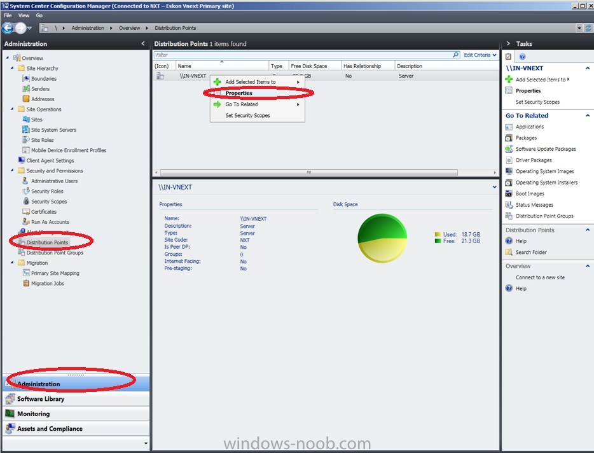Click Set Security Scopes in Tasks pane
This screenshot has width=594, height=453.
click(537, 102)
